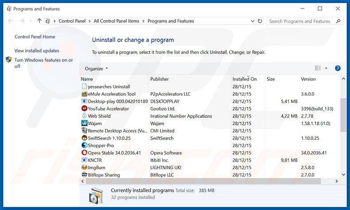This screenshot has height=210, width=350.
Task: Open the view options dropdown arrow
Action: [326, 68]
